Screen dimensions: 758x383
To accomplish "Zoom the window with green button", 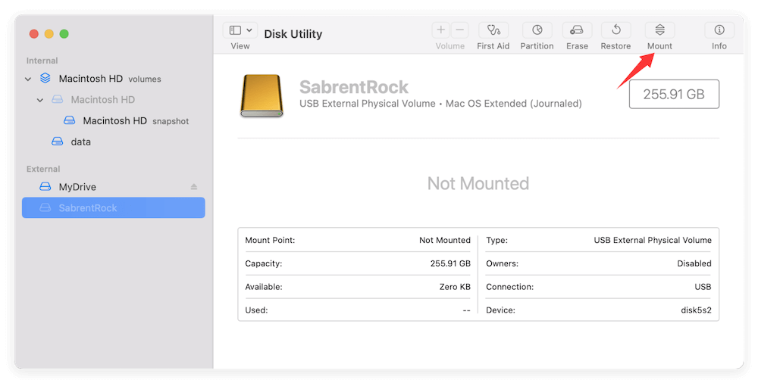I will [x=64, y=34].
